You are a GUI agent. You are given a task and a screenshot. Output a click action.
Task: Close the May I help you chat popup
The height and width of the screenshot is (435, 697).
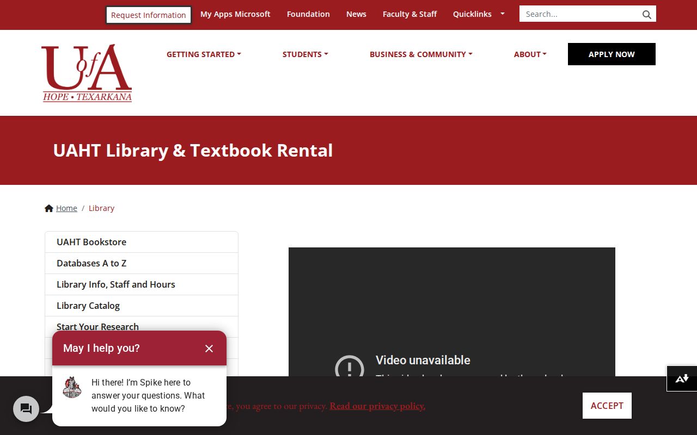point(209,349)
